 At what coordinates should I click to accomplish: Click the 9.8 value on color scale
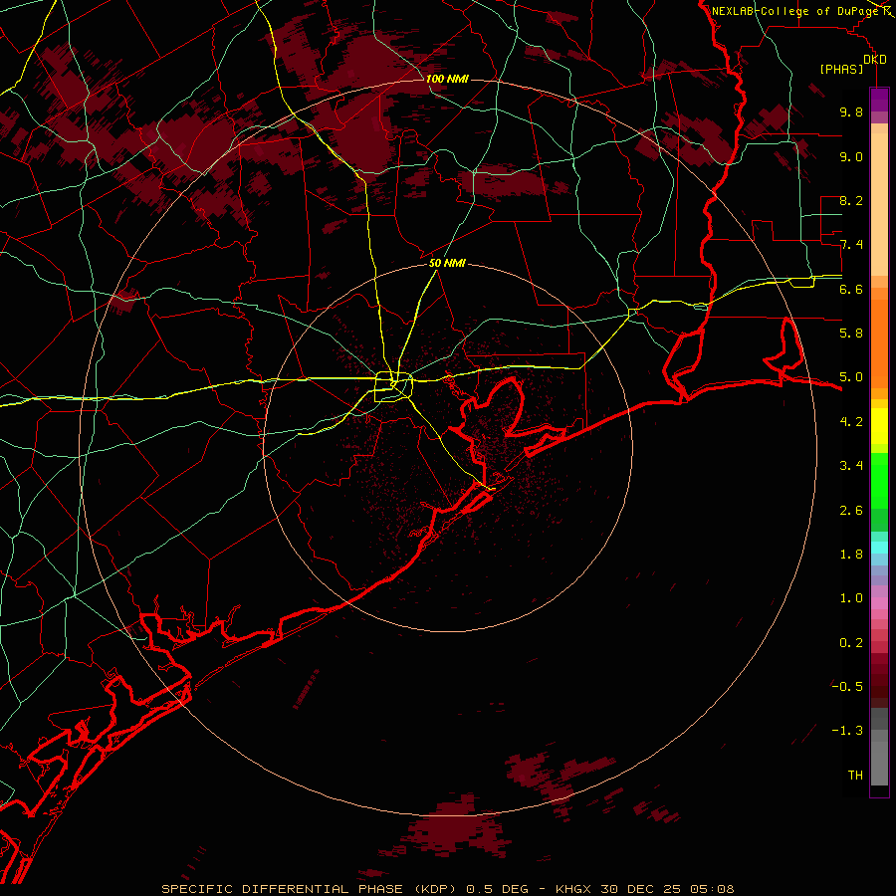851,112
